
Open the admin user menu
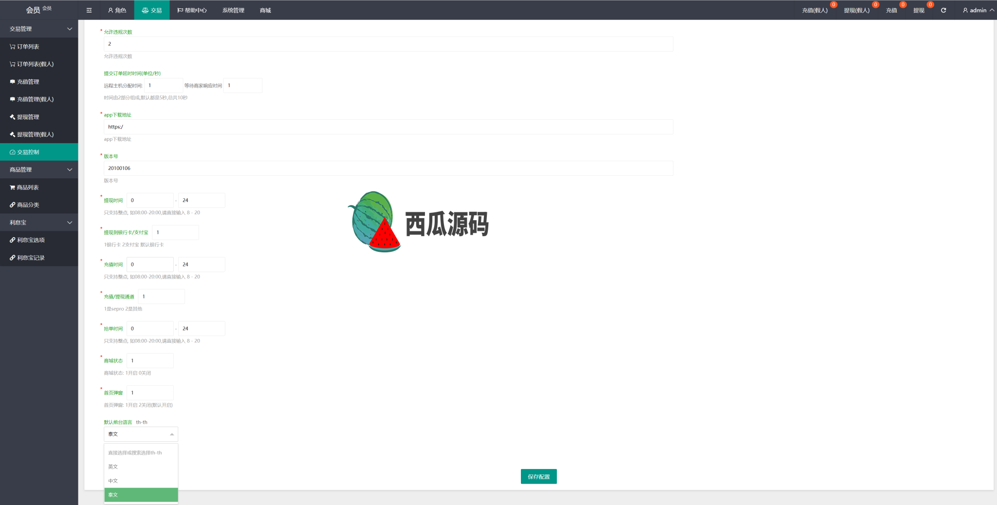[x=979, y=10]
